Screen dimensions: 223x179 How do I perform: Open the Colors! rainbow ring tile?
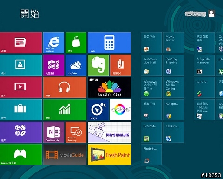[120, 110]
